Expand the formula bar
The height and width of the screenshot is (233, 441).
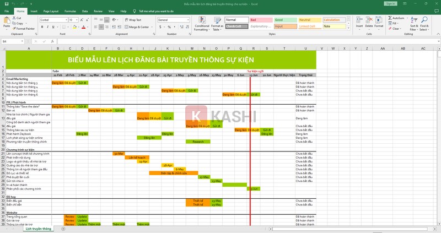[x=438, y=41]
